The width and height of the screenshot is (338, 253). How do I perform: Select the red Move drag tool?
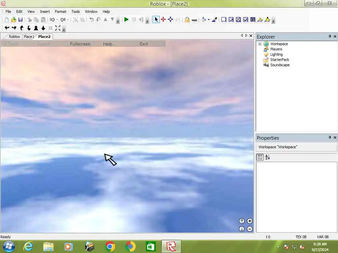click(163, 20)
